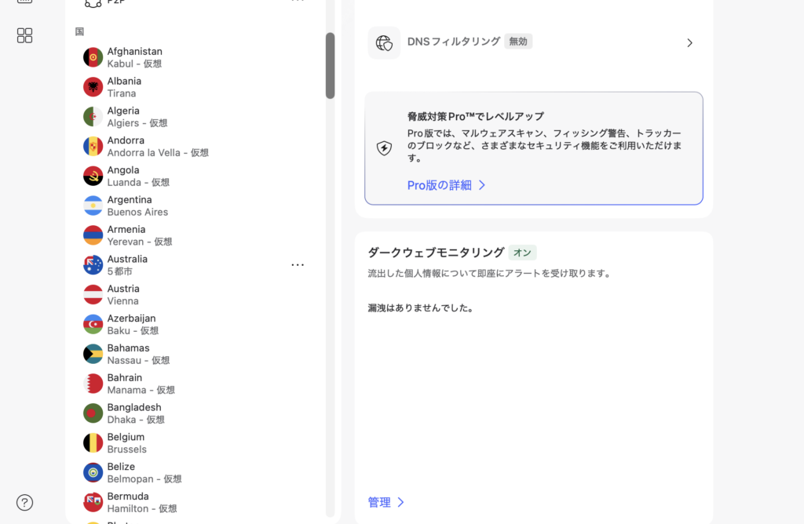Open the P2P ellipsis menu
The image size is (804, 524).
click(x=298, y=2)
